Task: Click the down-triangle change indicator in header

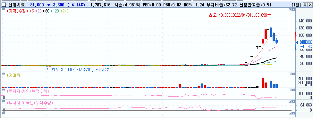Action: pos(48,5)
